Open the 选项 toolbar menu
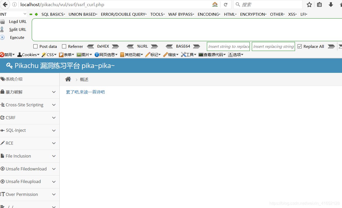This screenshot has height=208, width=342. click(x=236, y=55)
